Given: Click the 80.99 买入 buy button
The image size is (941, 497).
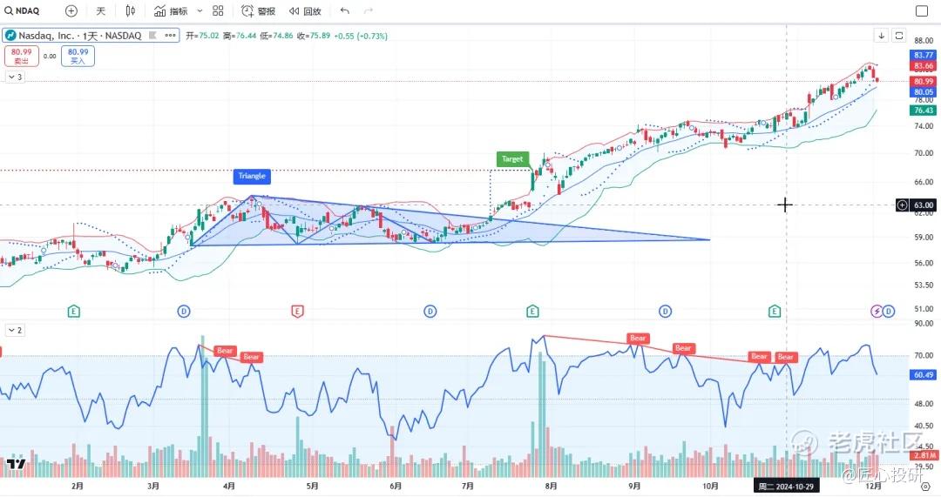Looking at the screenshot, I should (78, 56).
